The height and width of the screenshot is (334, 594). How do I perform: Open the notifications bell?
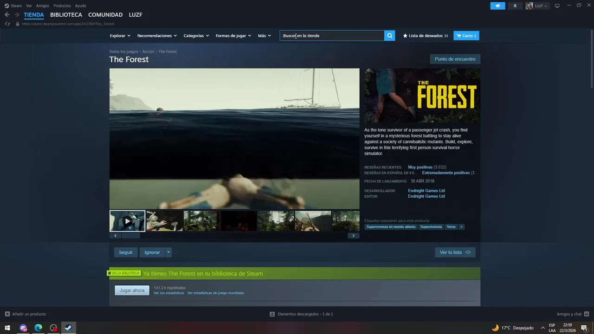tap(515, 6)
